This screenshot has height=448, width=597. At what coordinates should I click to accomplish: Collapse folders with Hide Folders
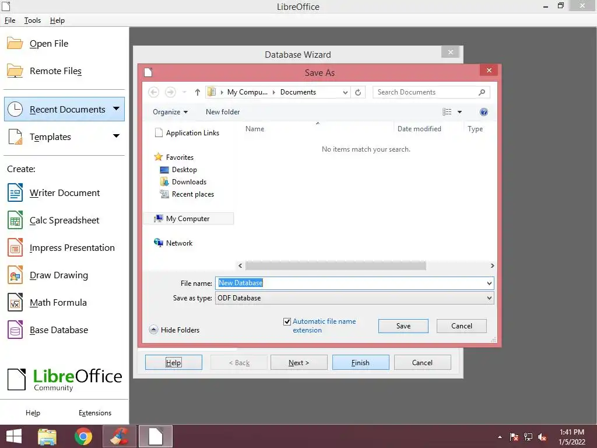[x=174, y=330]
